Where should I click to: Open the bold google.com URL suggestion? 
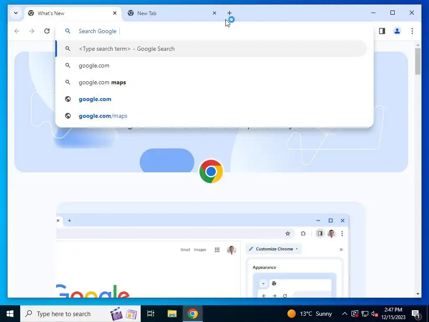point(211,99)
